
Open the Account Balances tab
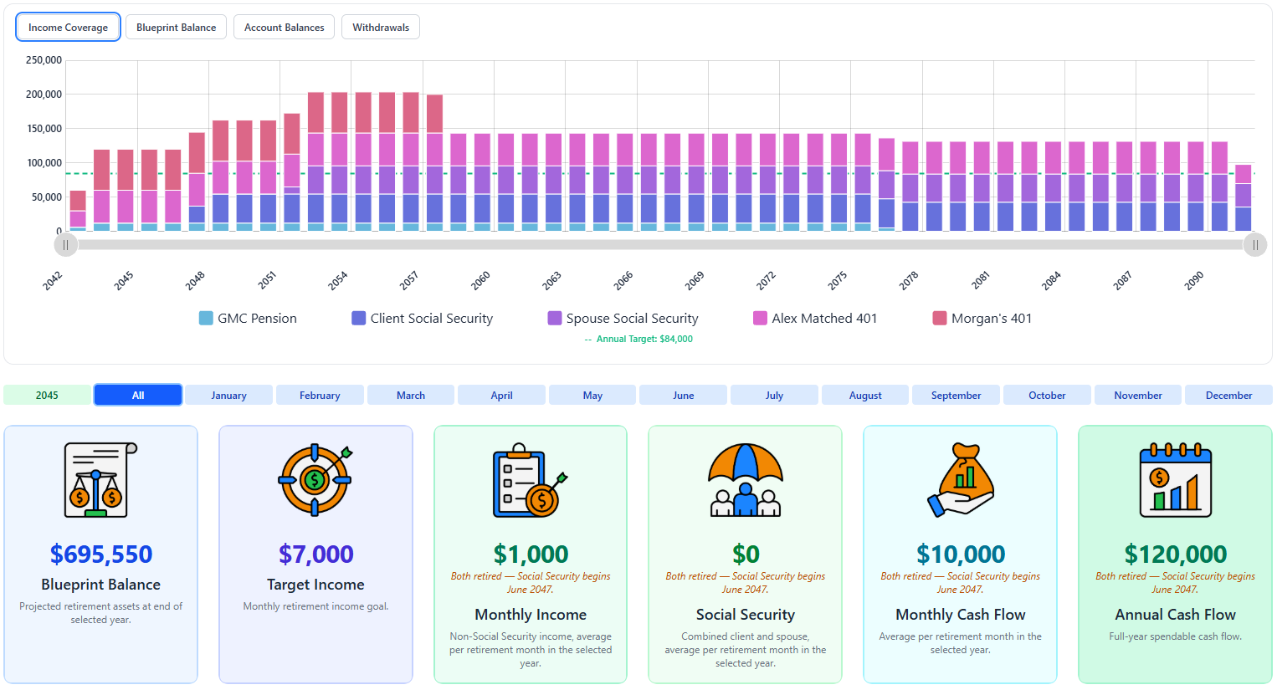(x=285, y=27)
